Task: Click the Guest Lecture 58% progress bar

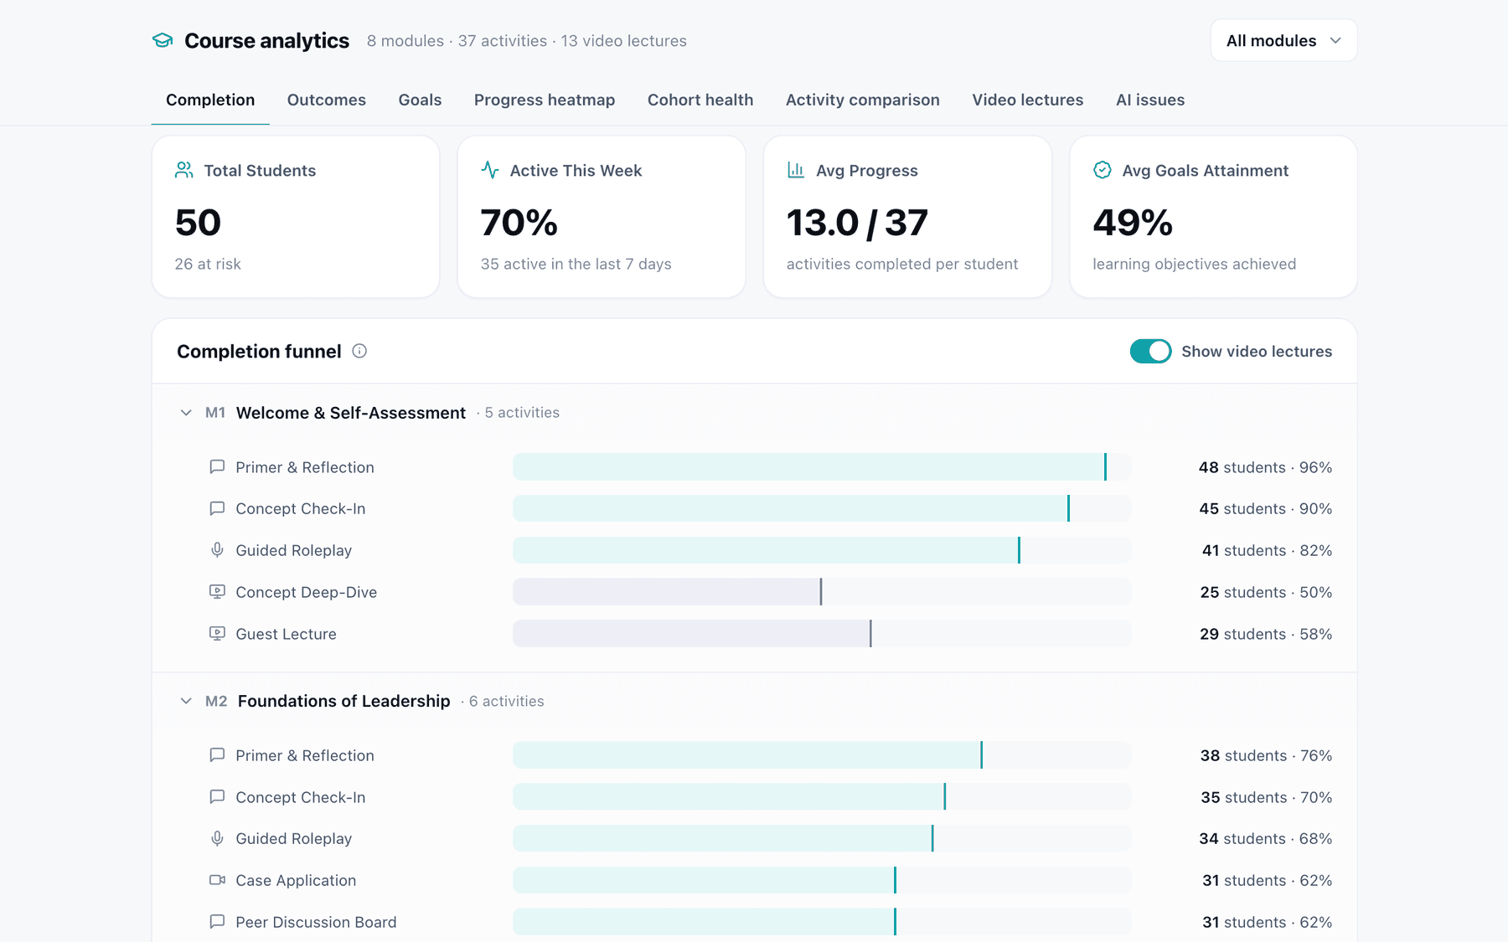Action: click(822, 634)
